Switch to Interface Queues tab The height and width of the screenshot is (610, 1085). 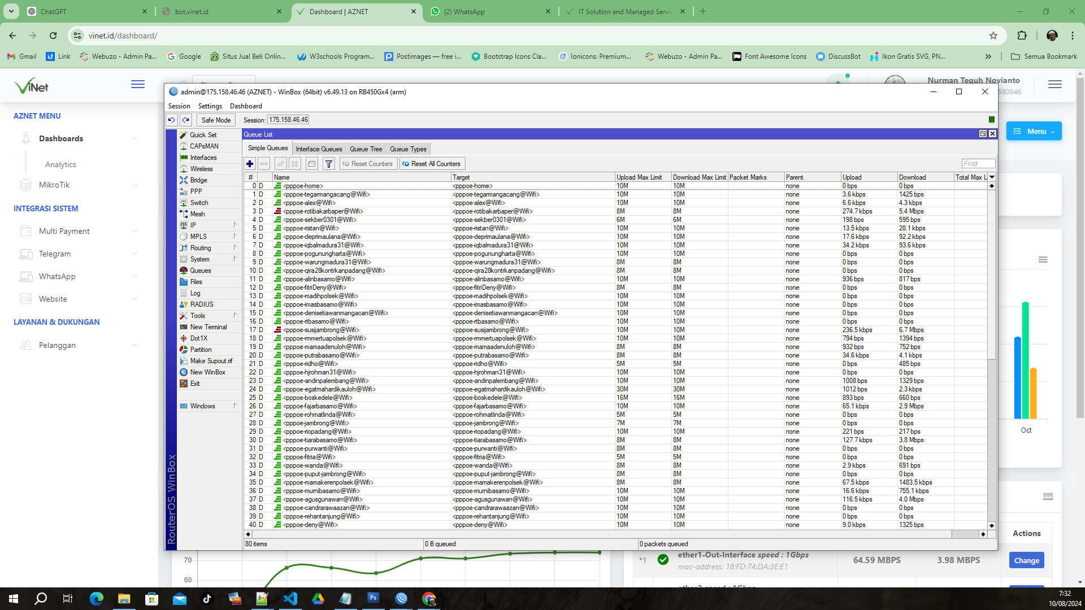(x=319, y=149)
